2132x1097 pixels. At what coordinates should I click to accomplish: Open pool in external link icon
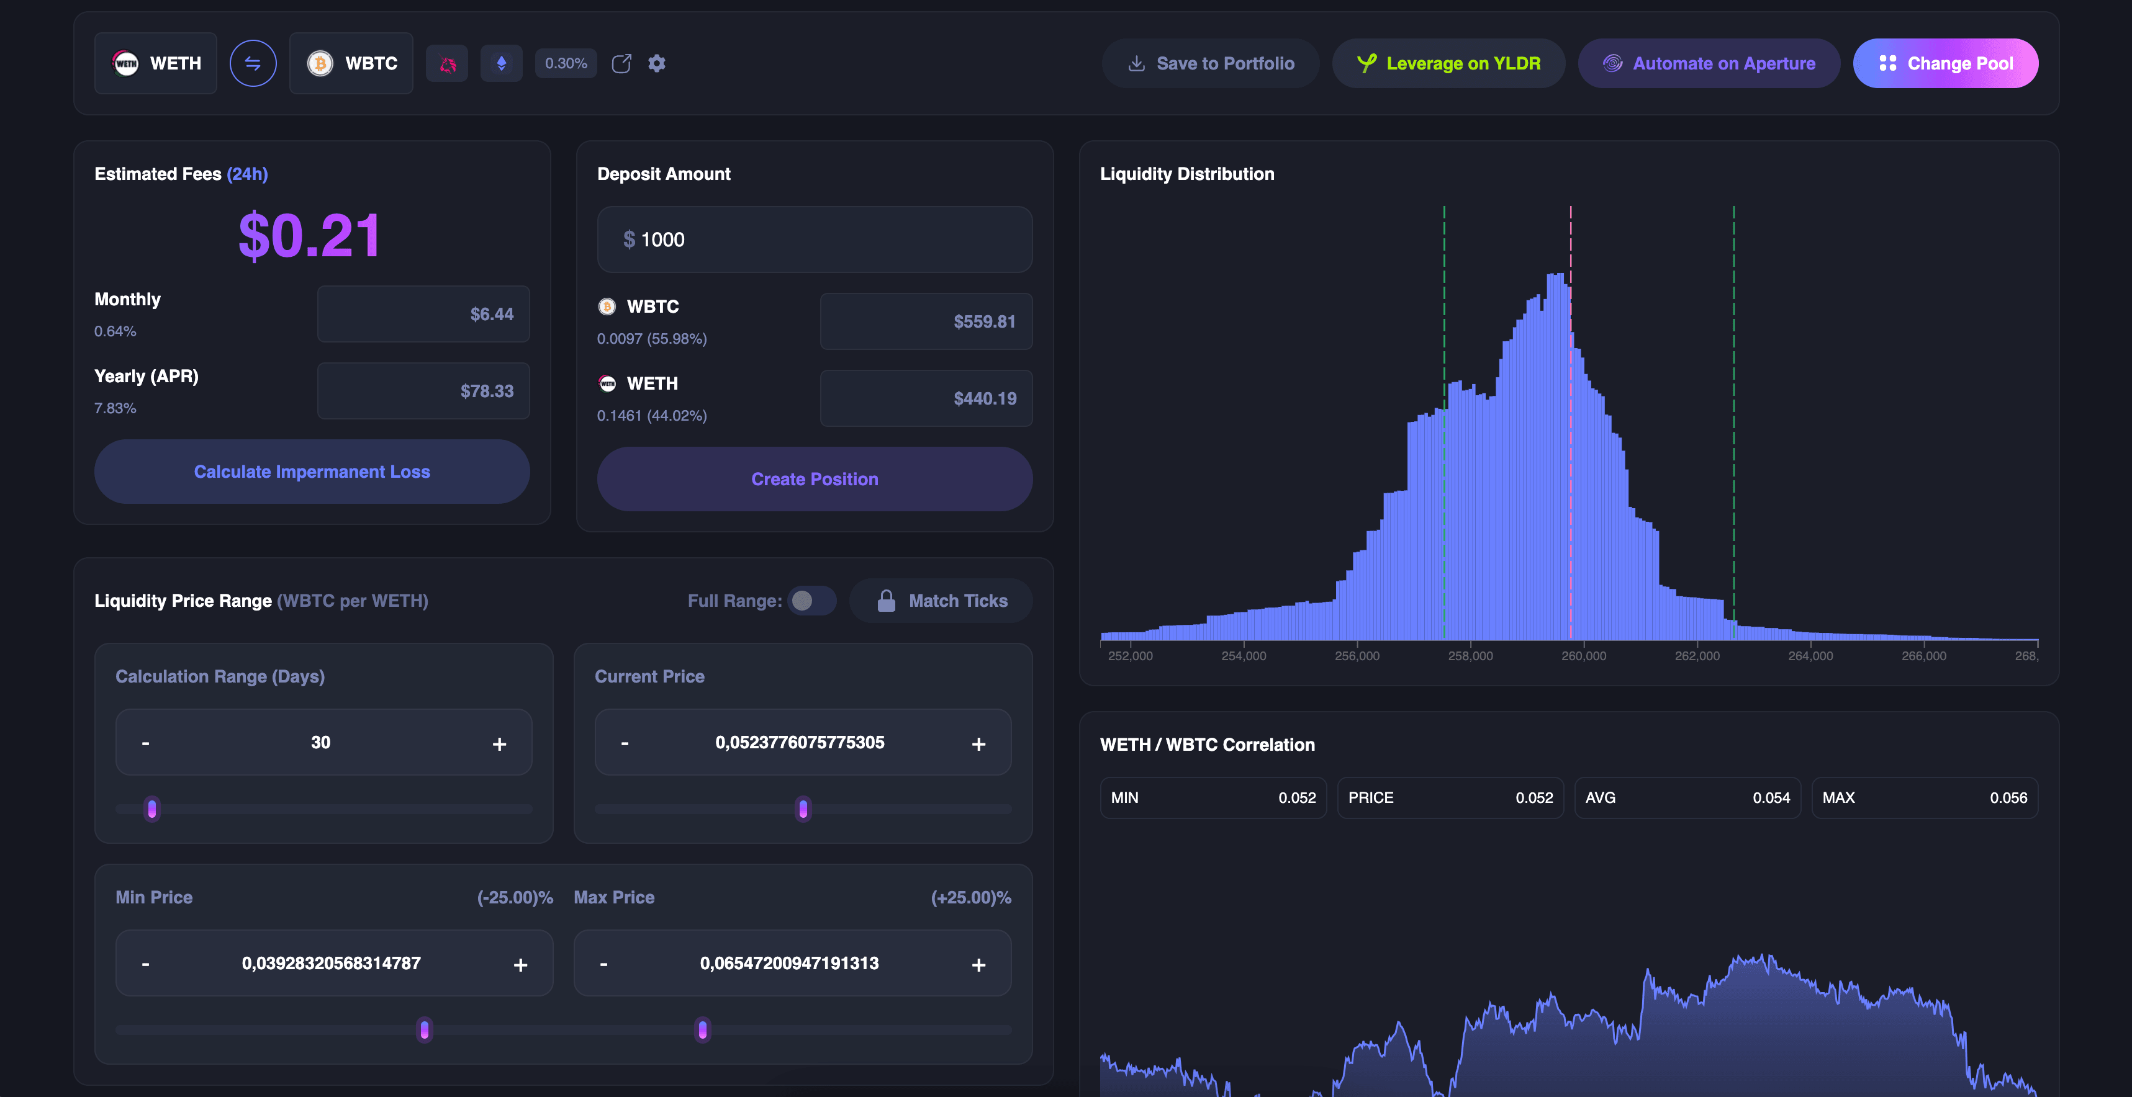click(x=621, y=63)
